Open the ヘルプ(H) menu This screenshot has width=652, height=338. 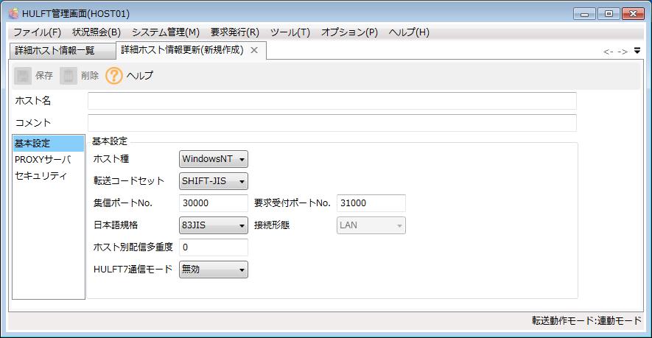click(x=409, y=32)
